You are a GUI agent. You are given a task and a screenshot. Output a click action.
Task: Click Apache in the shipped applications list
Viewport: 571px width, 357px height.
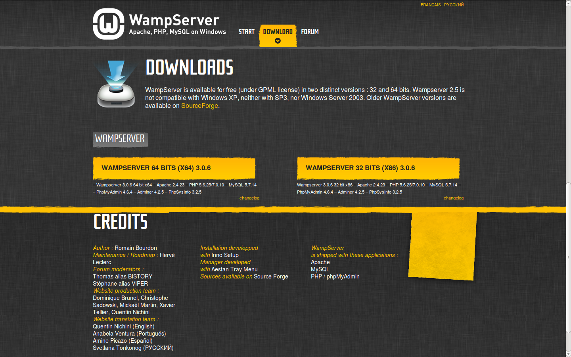coord(320,262)
